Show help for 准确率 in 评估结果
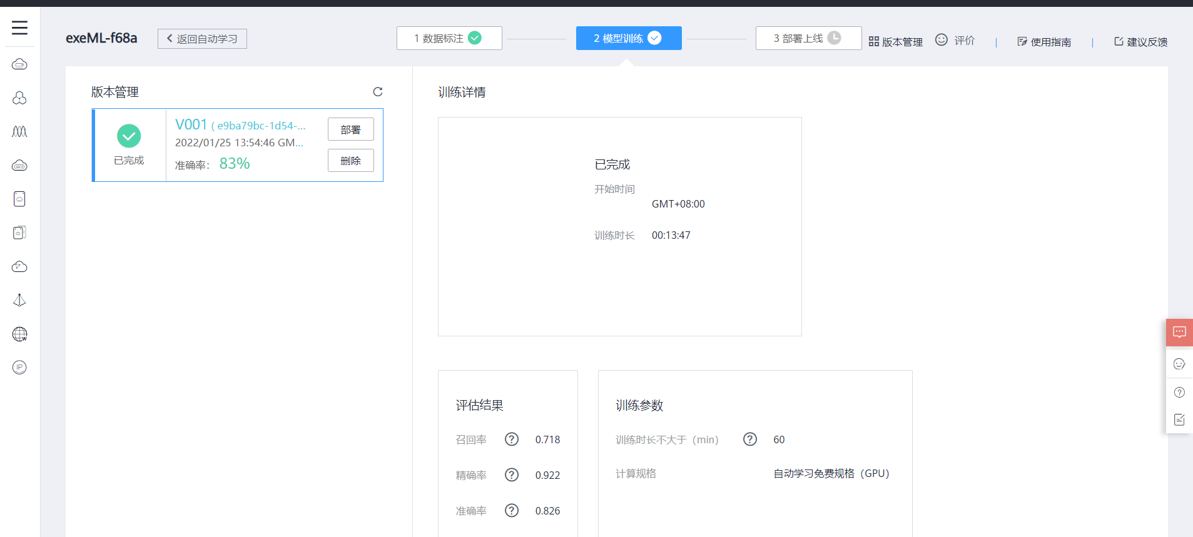Image resolution: width=1193 pixels, height=537 pixels. [512, 511]
